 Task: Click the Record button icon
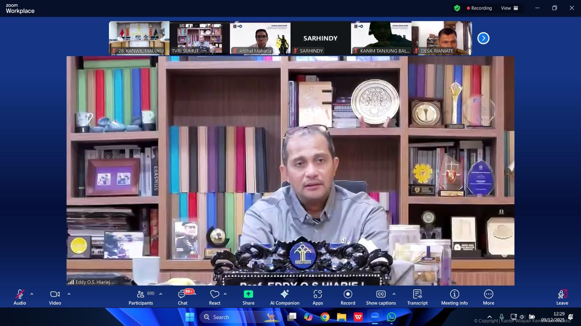coord(348,294)
